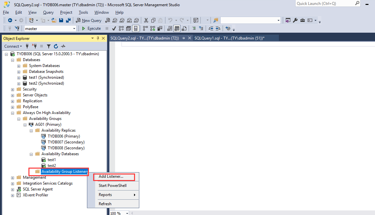
Task: Open a DAX query editor
Action: tap(136, 21)
